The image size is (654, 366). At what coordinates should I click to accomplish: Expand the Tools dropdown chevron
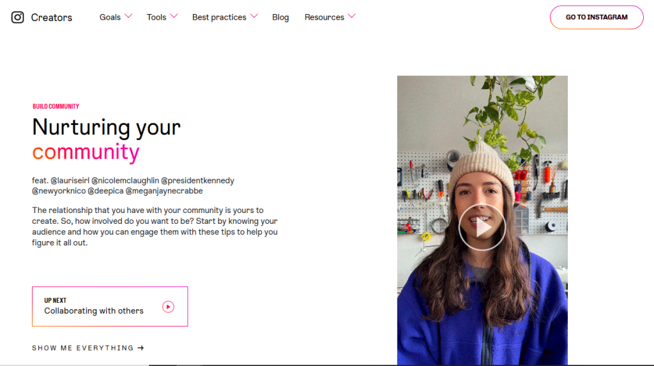[174, 16]
